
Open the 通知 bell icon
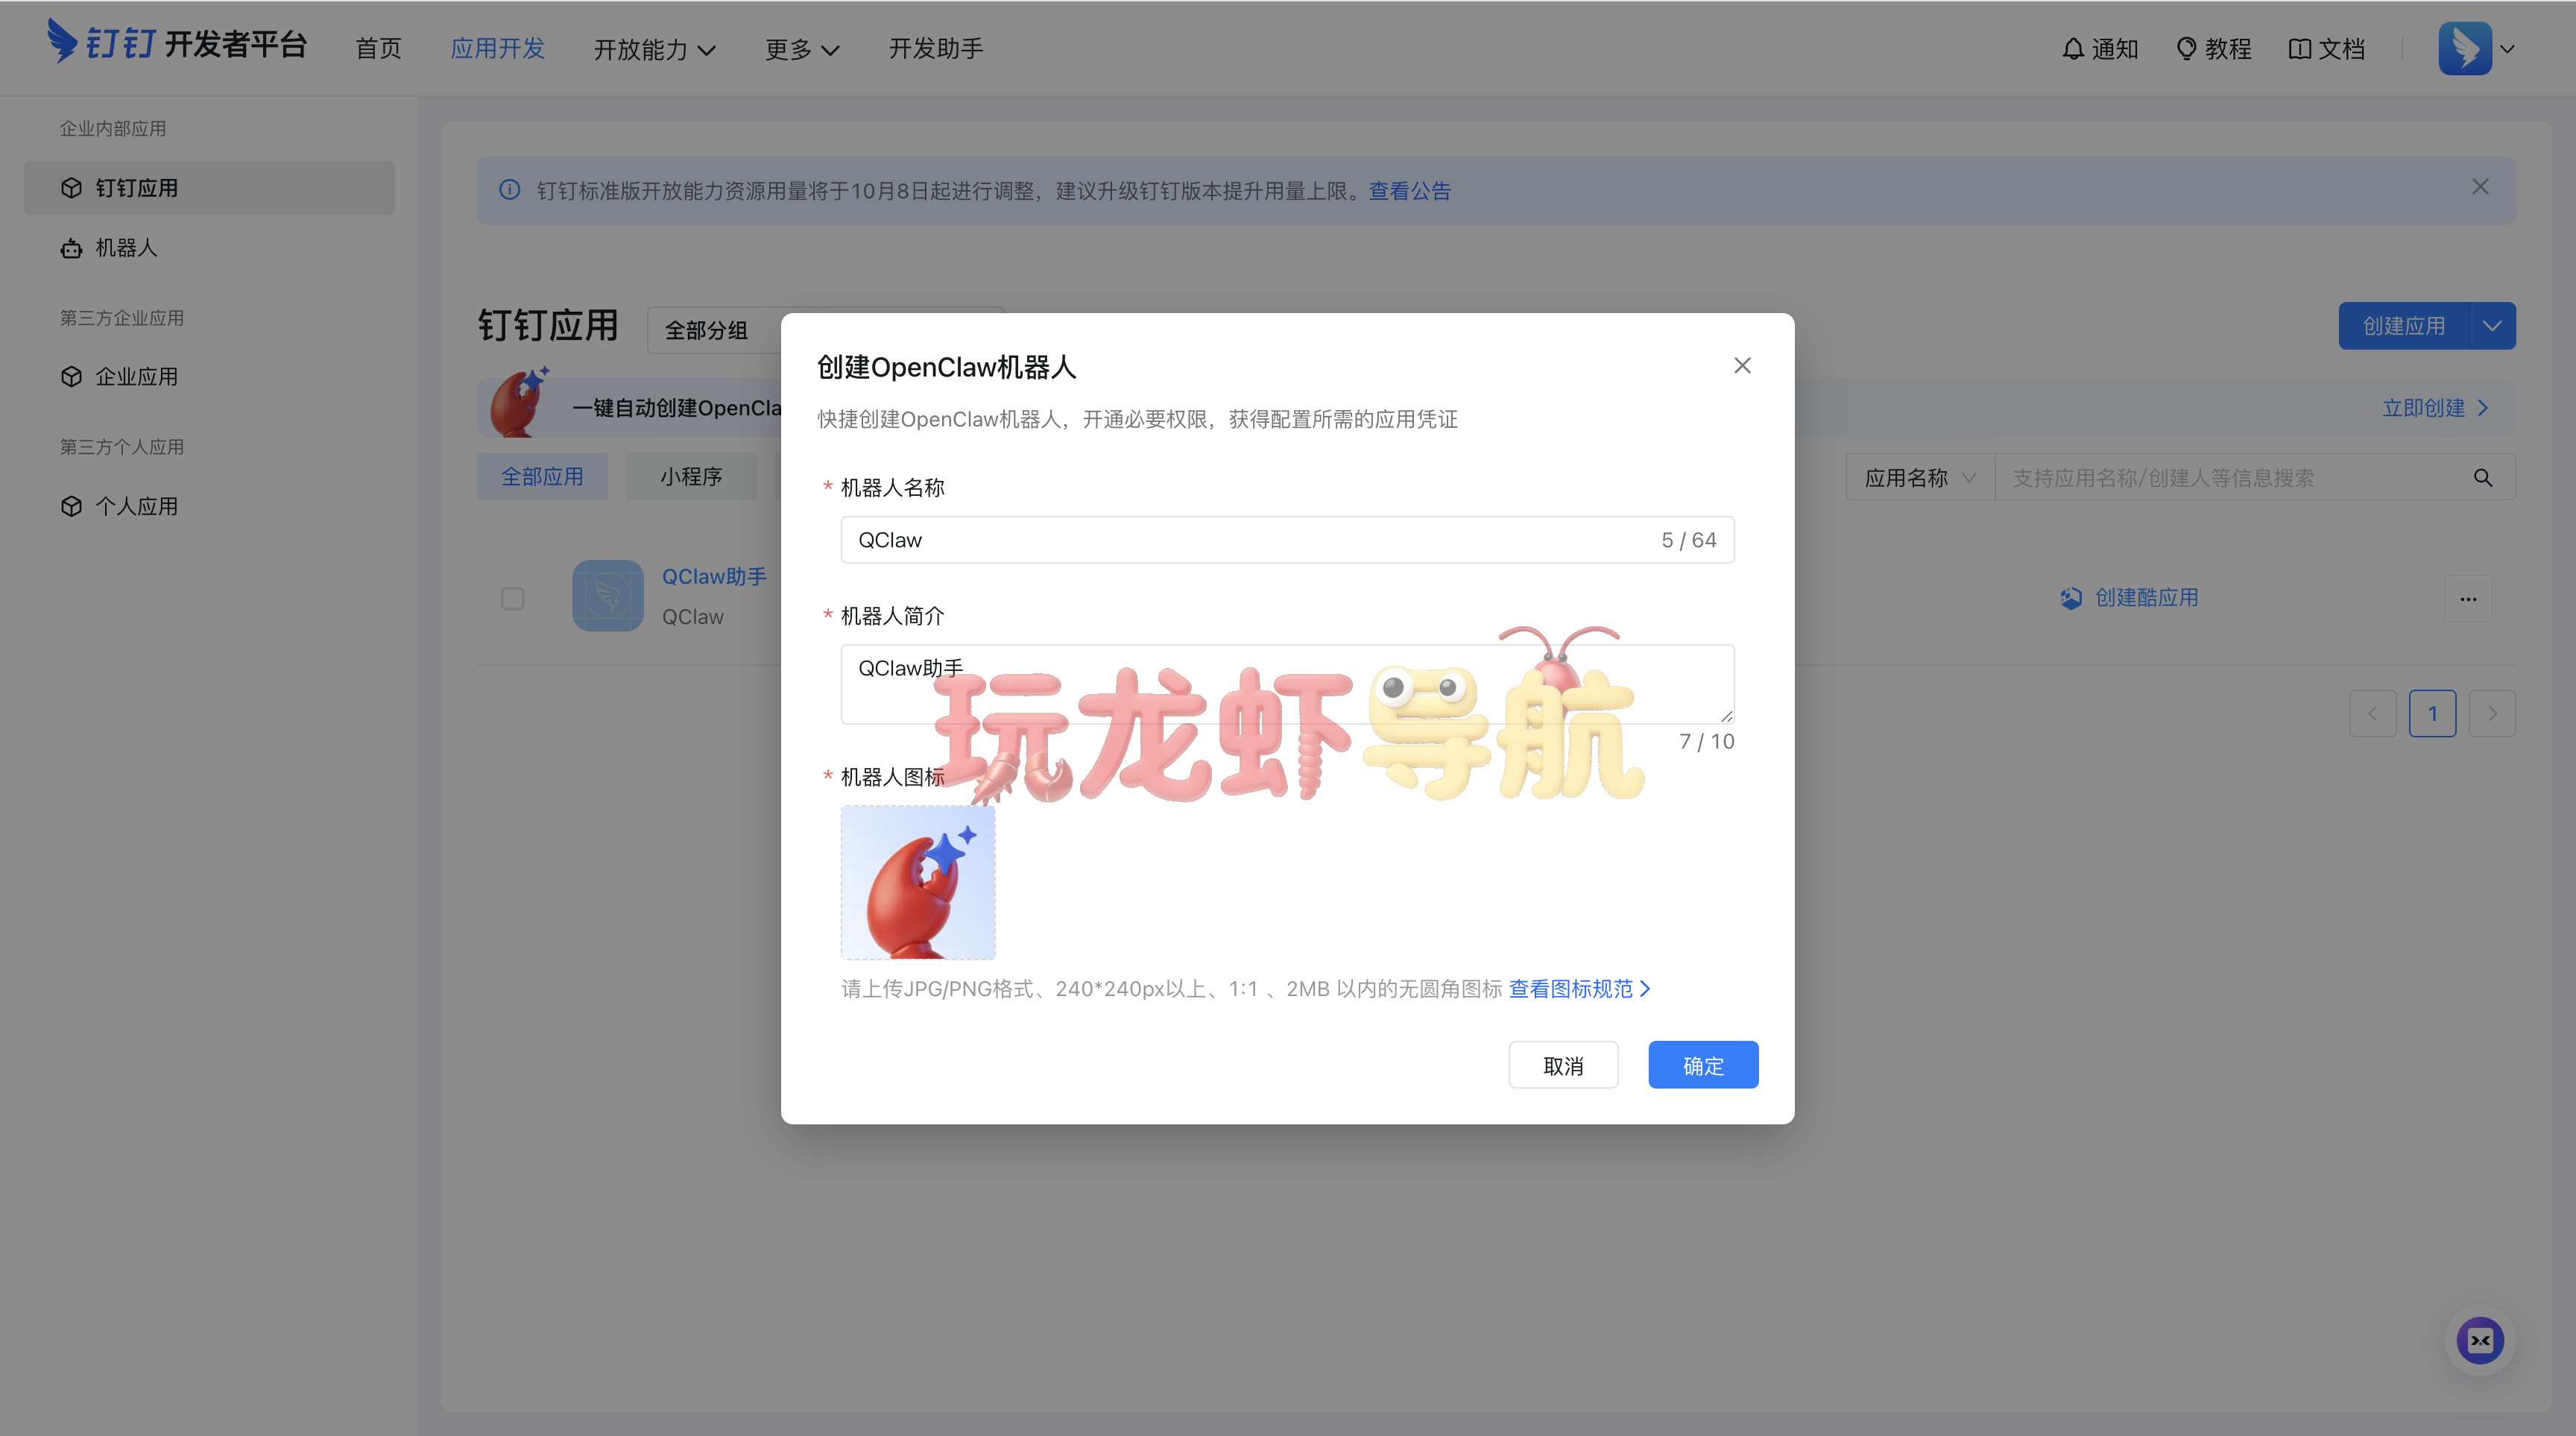coord(2073,49)
